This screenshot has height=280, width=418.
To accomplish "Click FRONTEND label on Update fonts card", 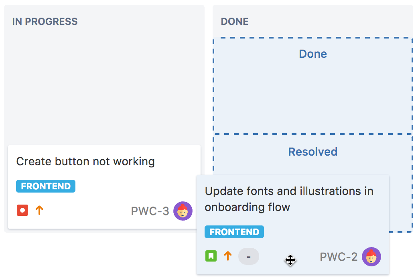I will [234, 232].
